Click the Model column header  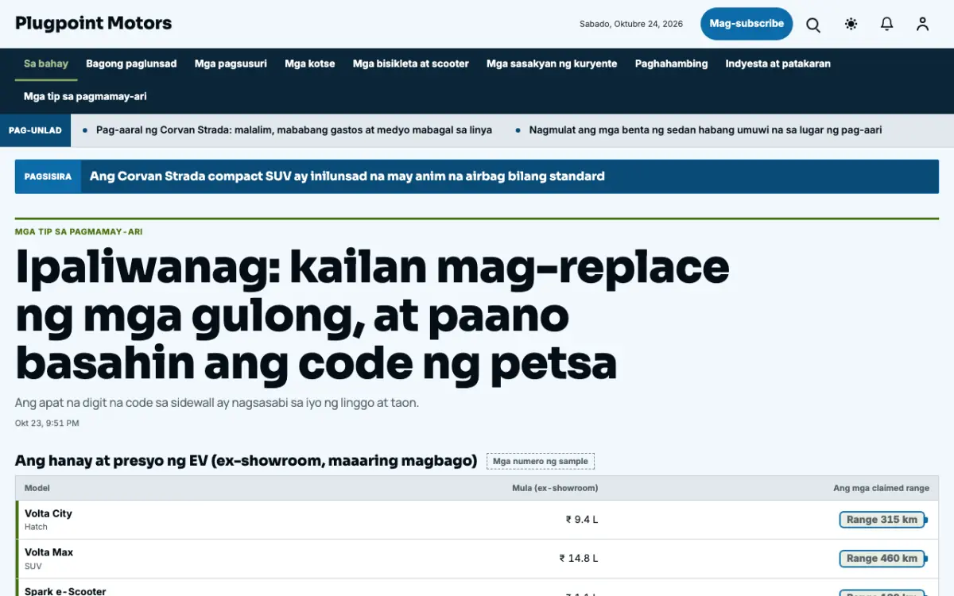37,488
